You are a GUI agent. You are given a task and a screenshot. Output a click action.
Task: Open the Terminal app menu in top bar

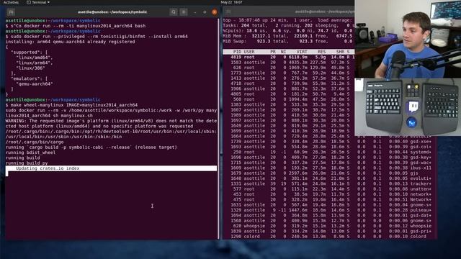point(38,2)
